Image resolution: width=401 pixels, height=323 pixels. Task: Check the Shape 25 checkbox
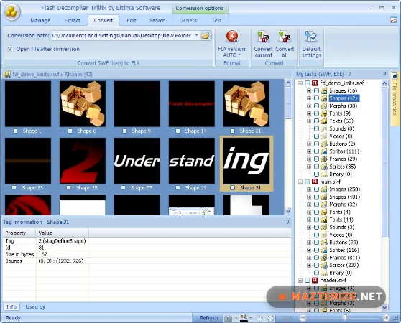point(68,187)
